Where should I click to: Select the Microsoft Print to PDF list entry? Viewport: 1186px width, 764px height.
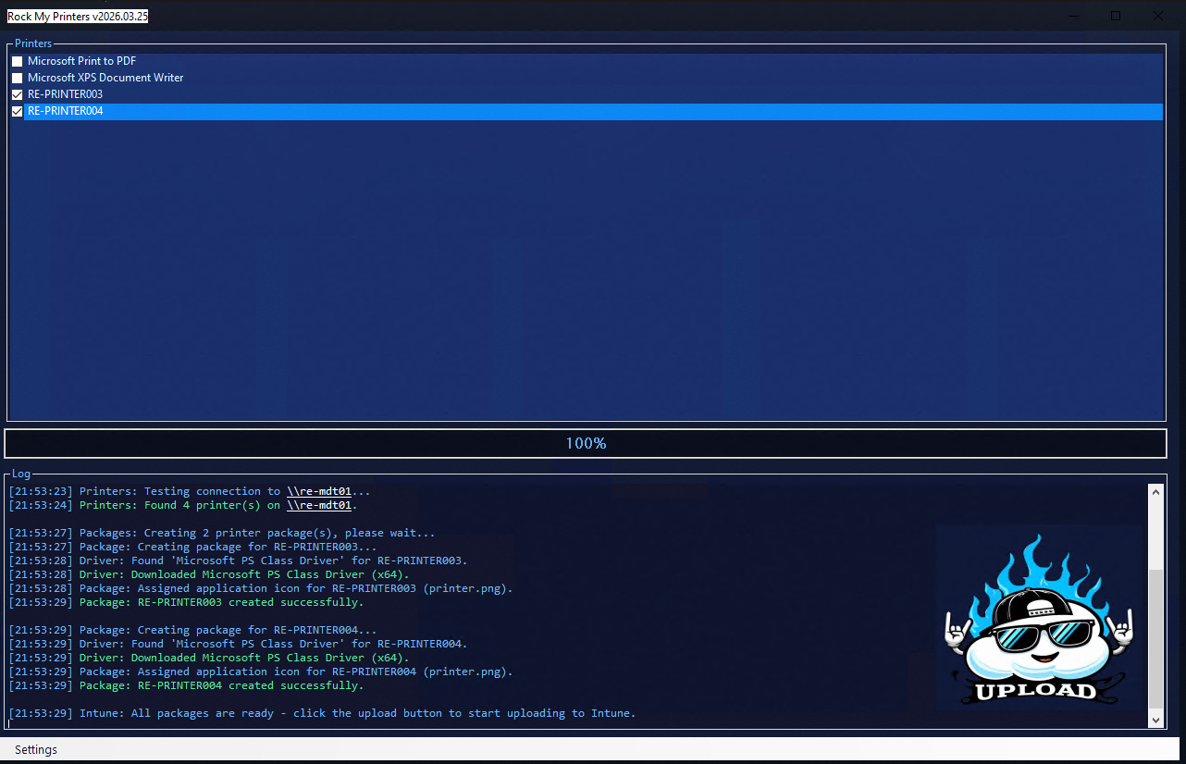(x=81, y=61)
